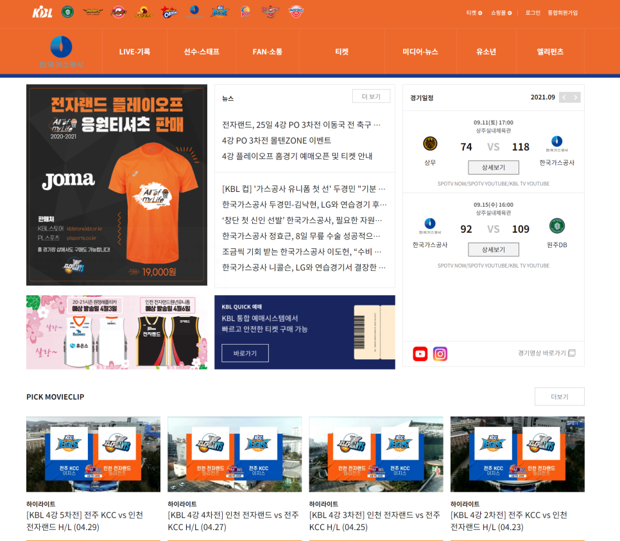
Task: Click the 09.11(토) 17:00 match date text
Action: 494,123
